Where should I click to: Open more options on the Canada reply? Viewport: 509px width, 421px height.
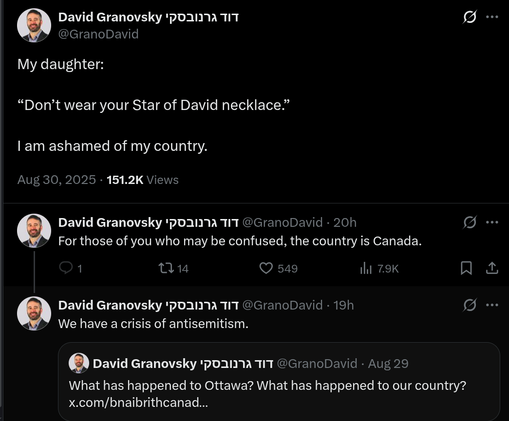492,222
